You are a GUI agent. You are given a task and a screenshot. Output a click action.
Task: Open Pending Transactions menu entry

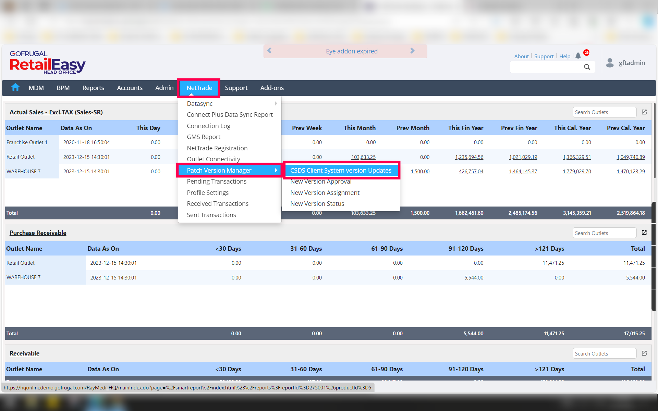[x=217, y=181]
